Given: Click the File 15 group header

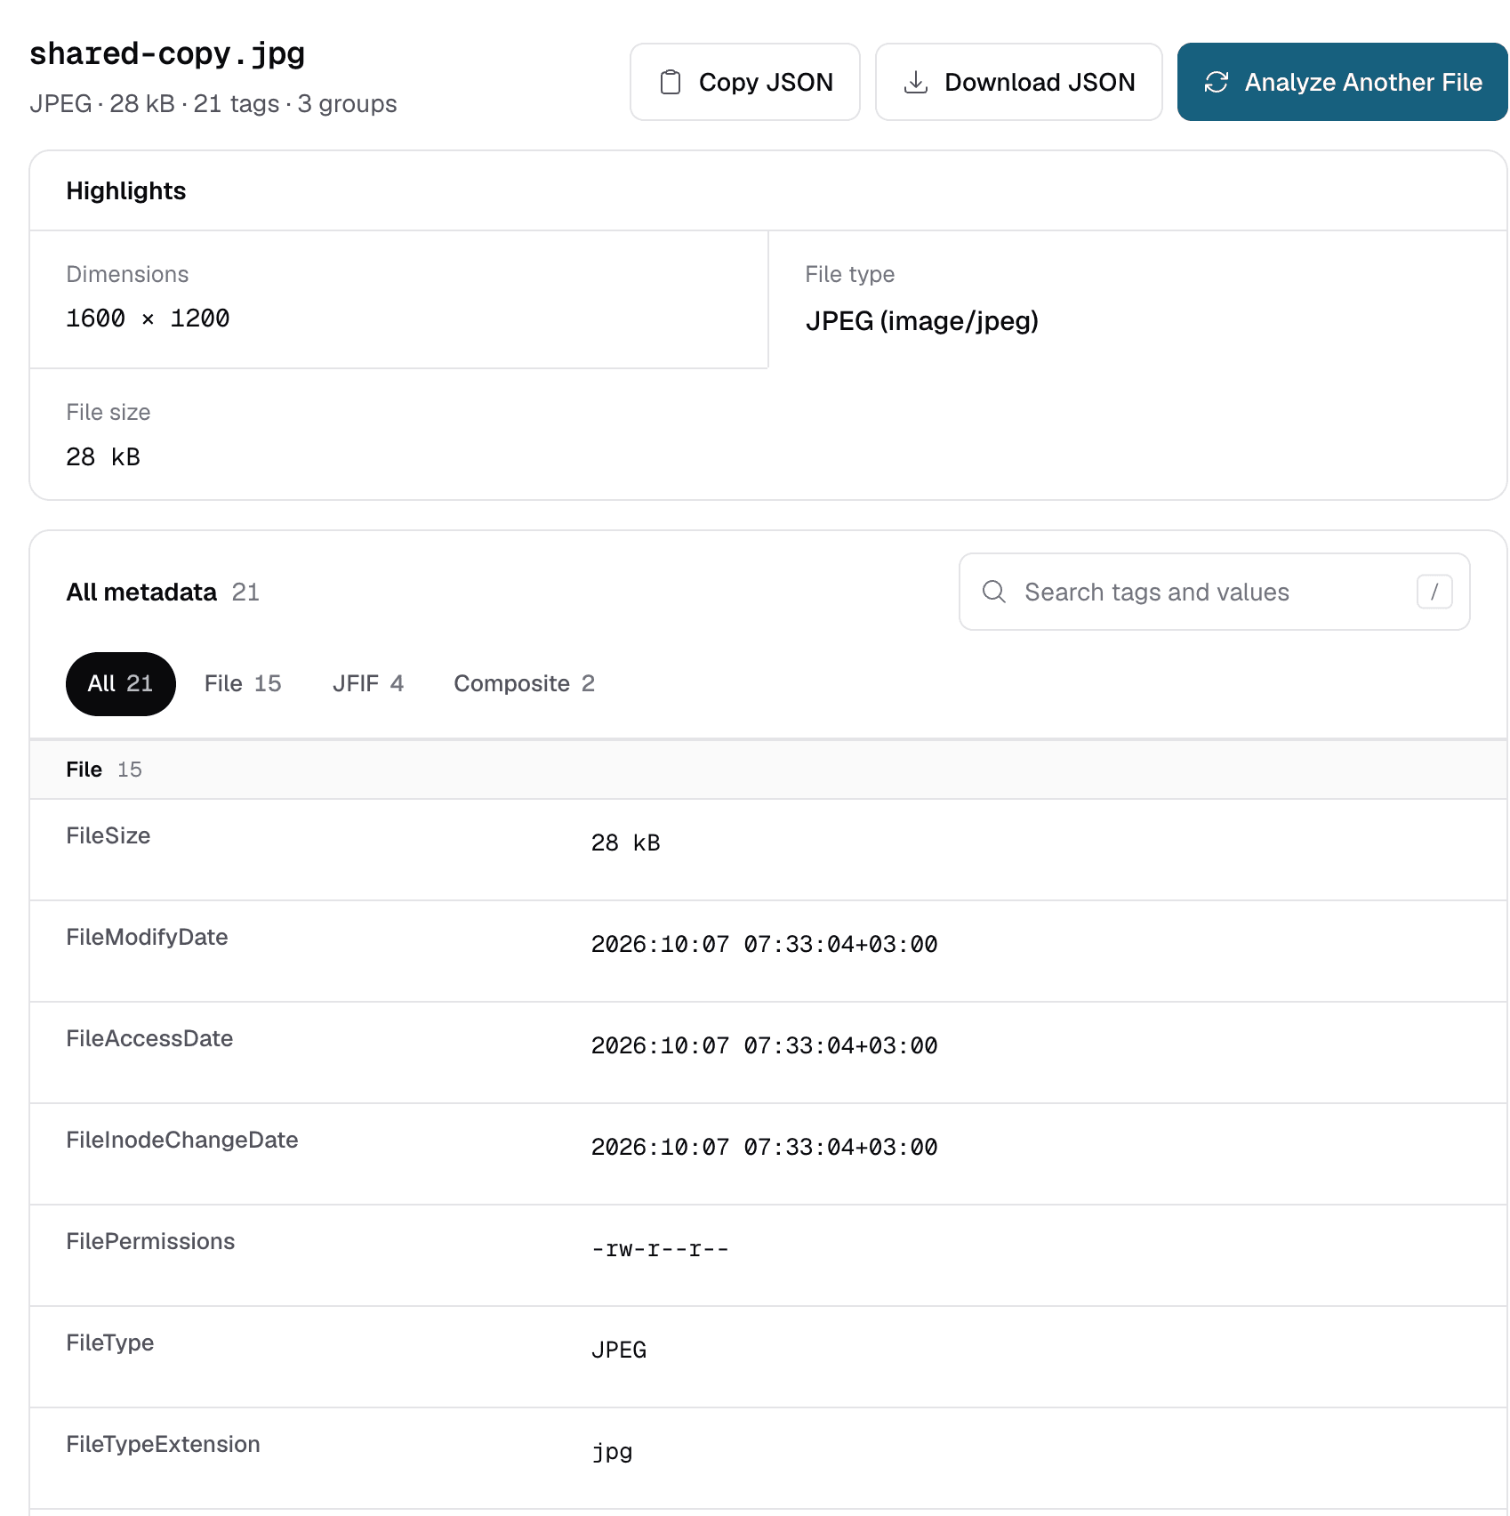Looking at the screenshot, I should (x=768, y=770).
